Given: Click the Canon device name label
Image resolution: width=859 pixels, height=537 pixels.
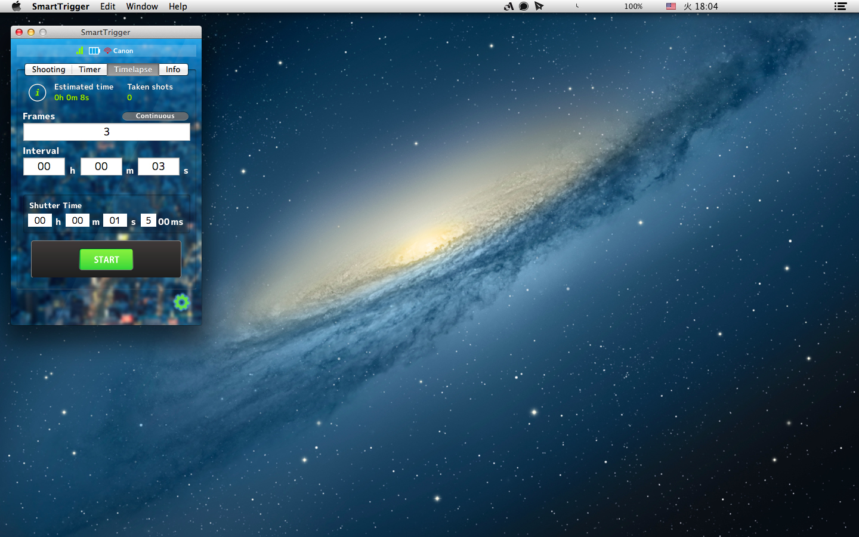Looking at the screenshot, I should (123, 51).
